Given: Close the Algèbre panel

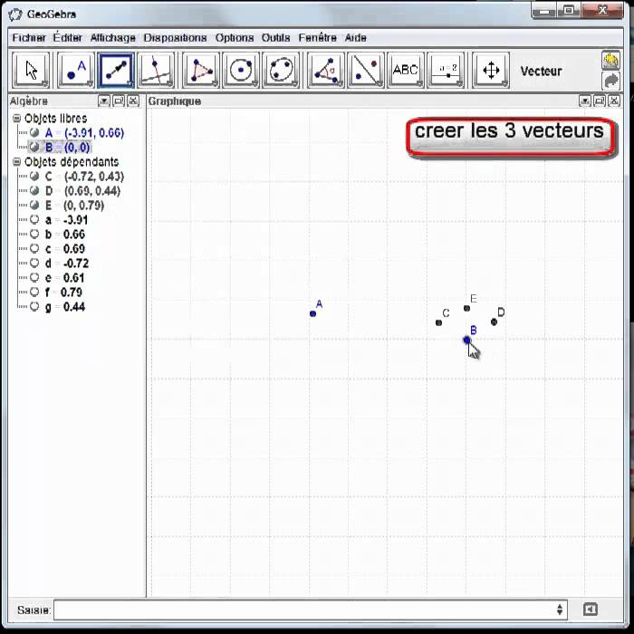Looking at the screenshot, I should pos(133,101).
